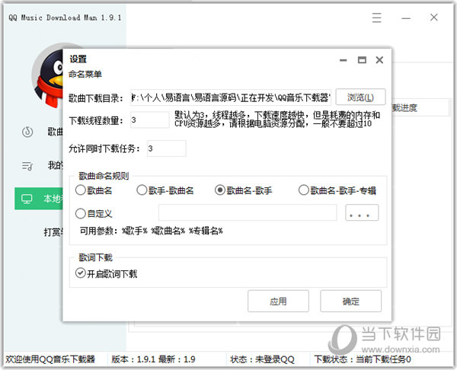Click the song search sidebar icon
Screen dimensions: 457x370
(x=27, y=132)
